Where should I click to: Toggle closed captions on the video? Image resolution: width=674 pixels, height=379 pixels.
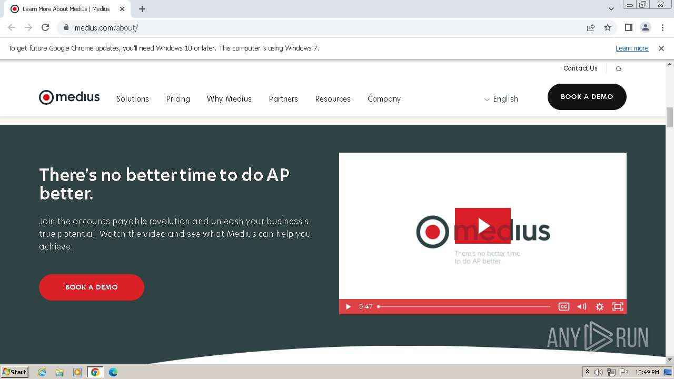click(564, 306)
